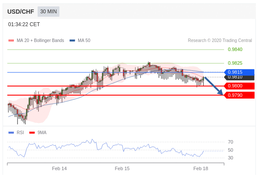The height and width of the screenshot is (177, 258).
Task: Click the green 0.9840 resistance label
Action: (x=235, y=49)
